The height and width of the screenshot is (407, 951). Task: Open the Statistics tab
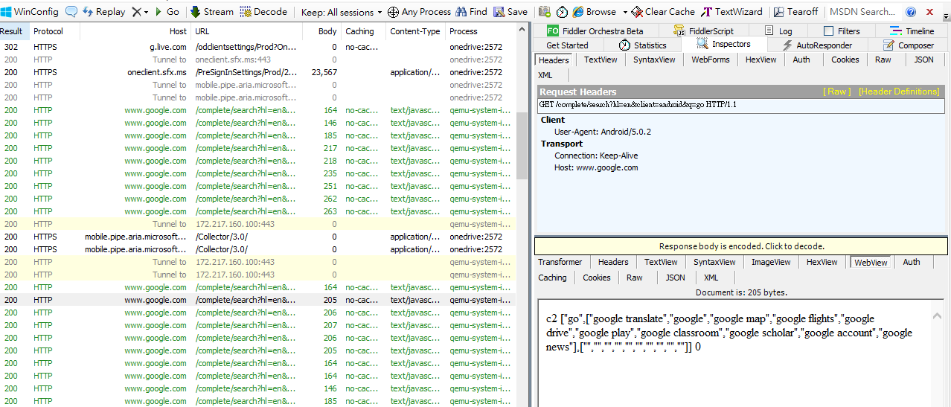(x=643, y=45)
